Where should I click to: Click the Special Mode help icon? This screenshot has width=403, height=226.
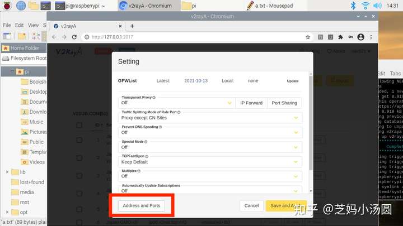click(146, 141)
